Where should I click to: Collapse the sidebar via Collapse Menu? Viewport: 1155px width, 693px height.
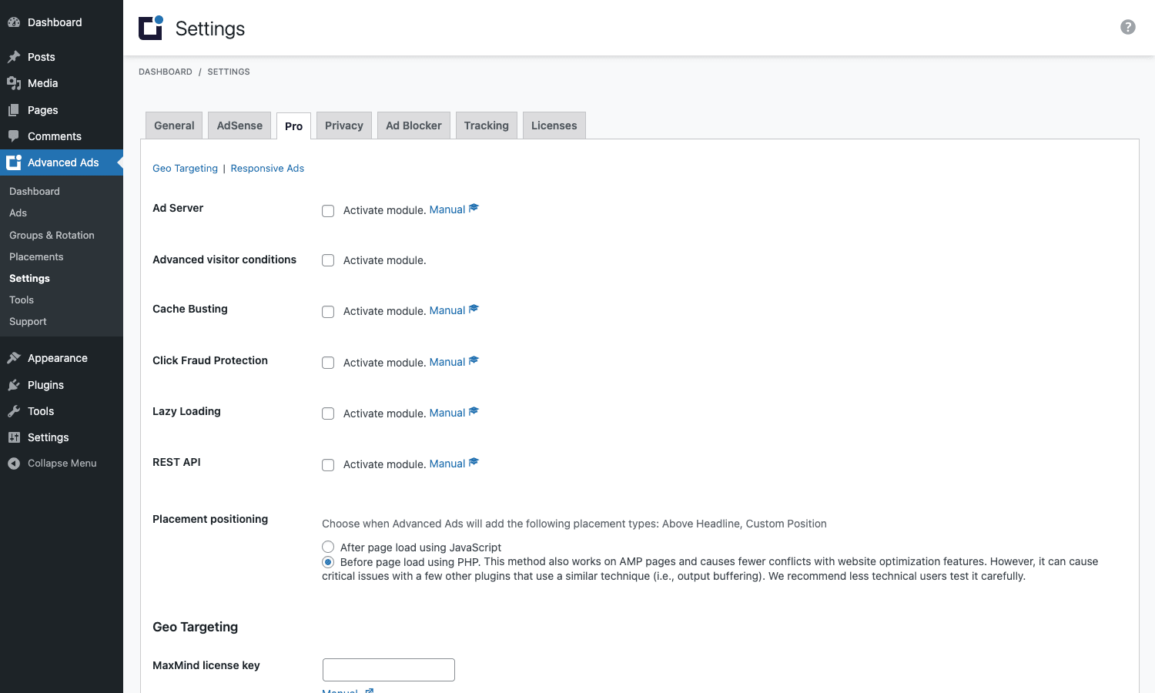[62, 464]
